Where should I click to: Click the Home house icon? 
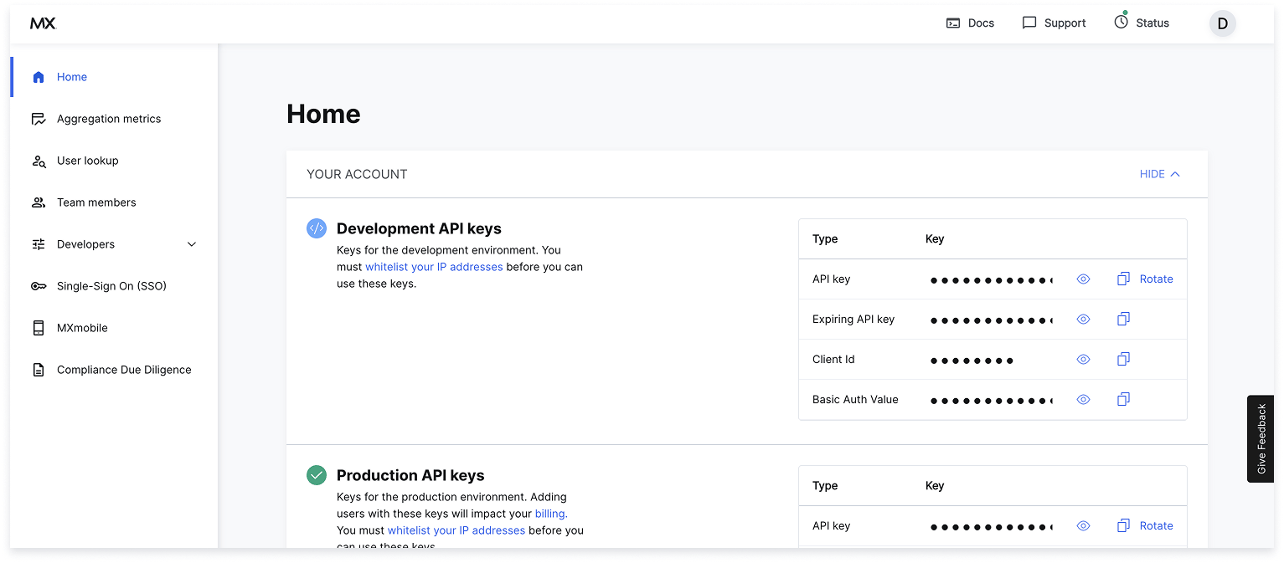click(x=38, y=77)
